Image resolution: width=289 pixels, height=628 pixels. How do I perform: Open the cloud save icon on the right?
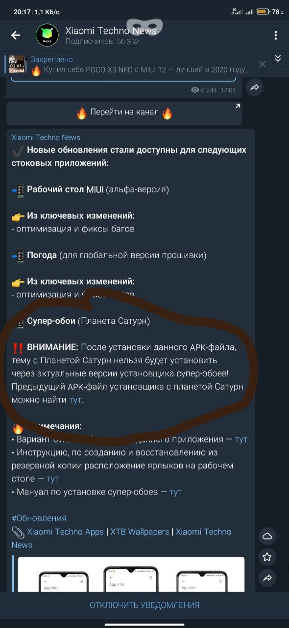coord(267,536)
